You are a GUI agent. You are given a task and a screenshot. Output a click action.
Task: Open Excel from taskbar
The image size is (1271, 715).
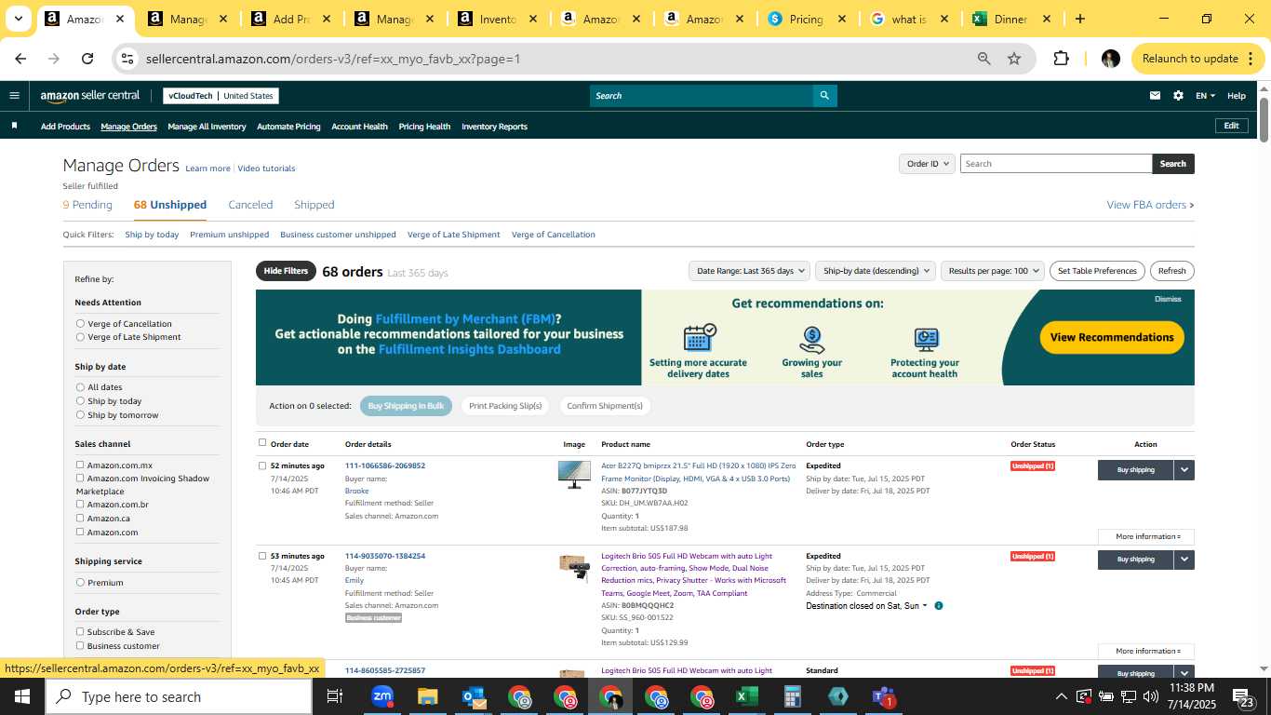click(x=746, y=696)
